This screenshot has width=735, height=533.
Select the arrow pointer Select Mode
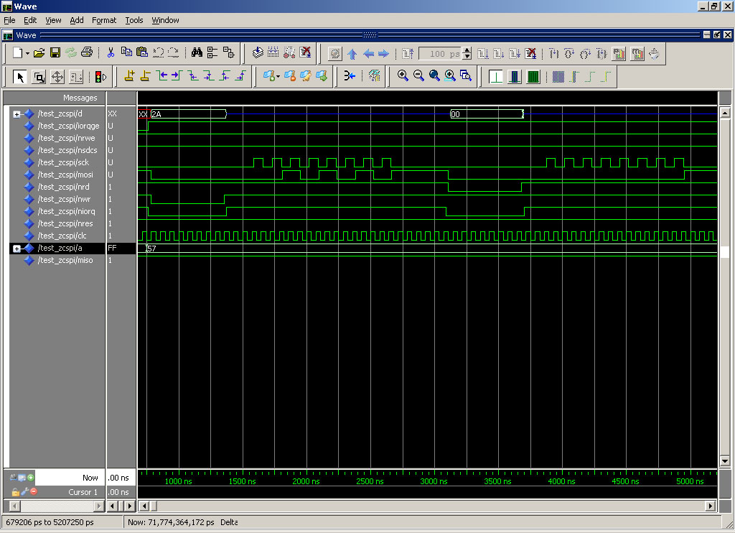19,77
